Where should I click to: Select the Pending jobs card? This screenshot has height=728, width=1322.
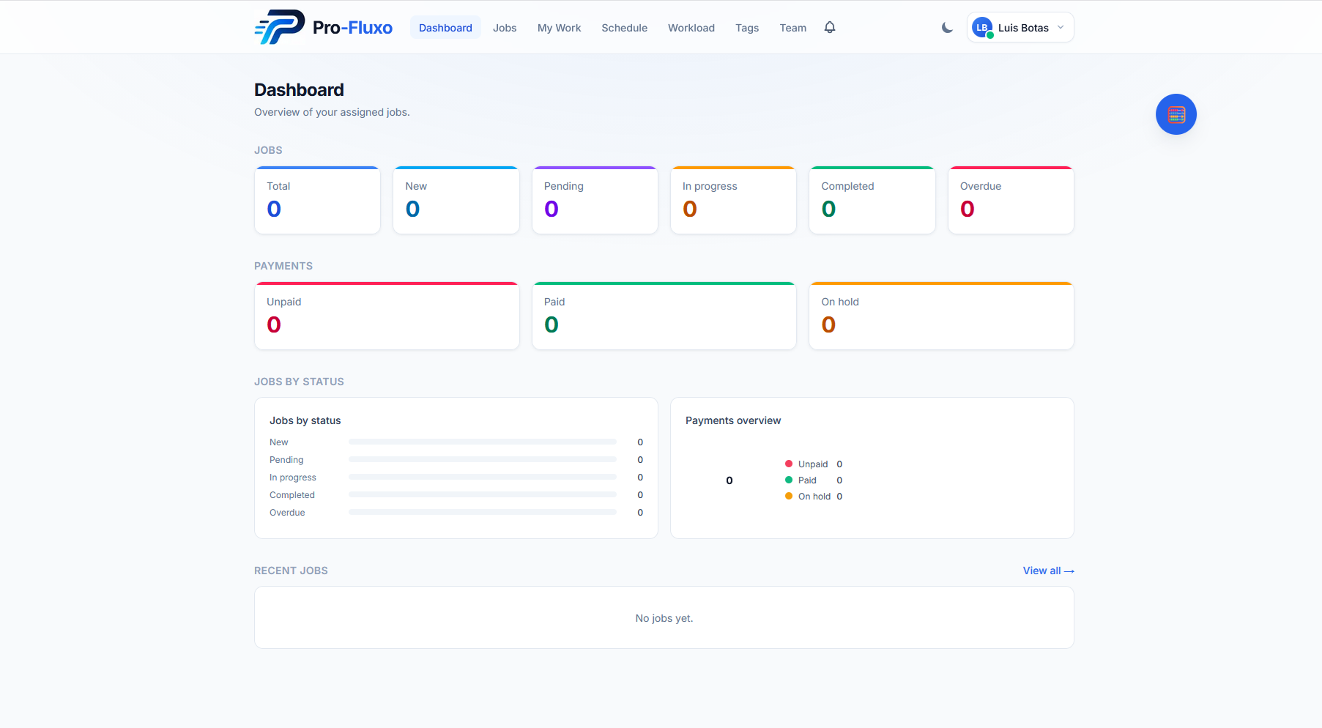595,200
